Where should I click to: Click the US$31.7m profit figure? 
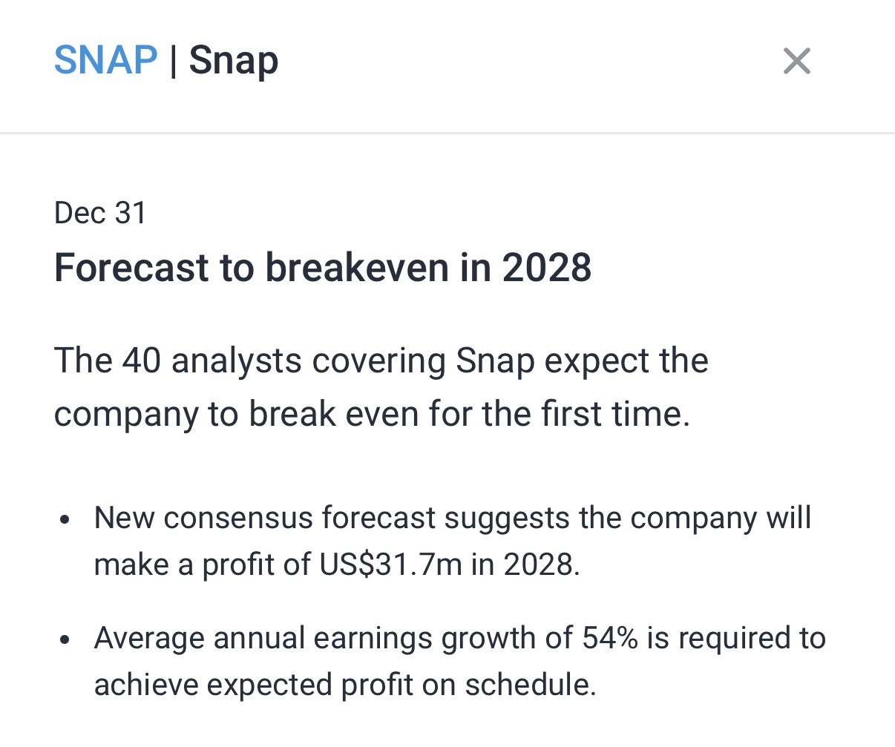tap(391, 565)
